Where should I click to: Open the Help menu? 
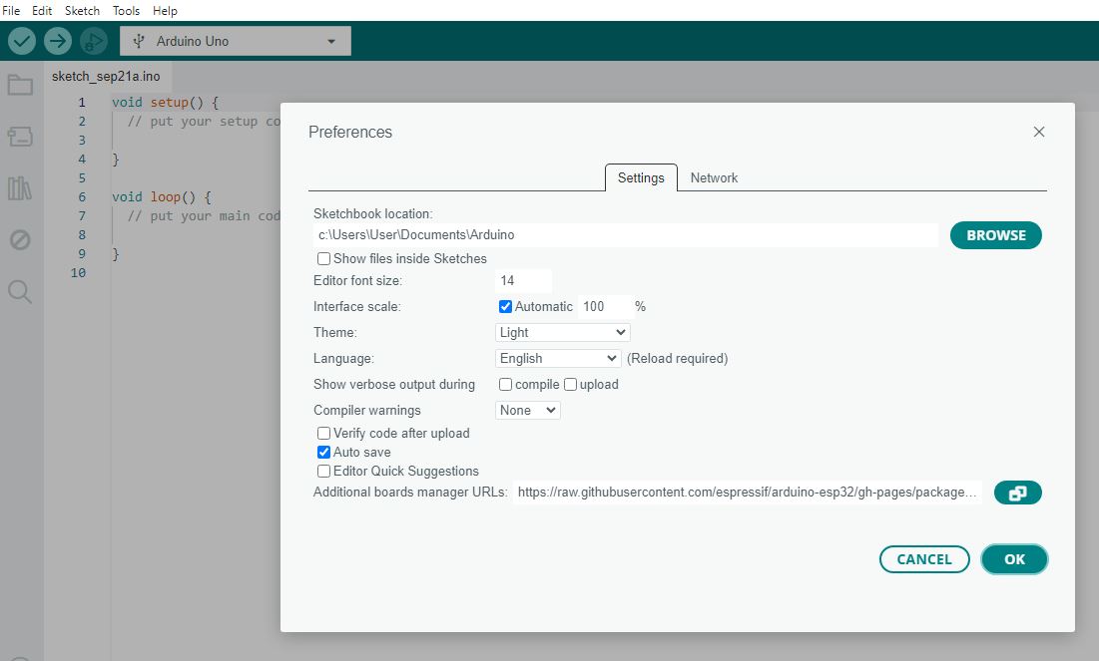coord(165,11)
